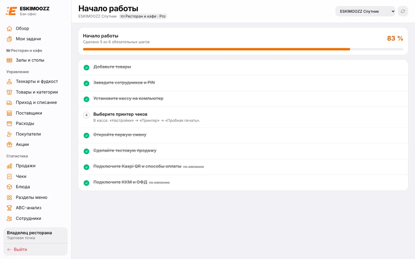Click checkmark for Подключите Kaspi QR step
Viewport: 415px width, 259px height.
pyautogui.click(x=86, y=167)
